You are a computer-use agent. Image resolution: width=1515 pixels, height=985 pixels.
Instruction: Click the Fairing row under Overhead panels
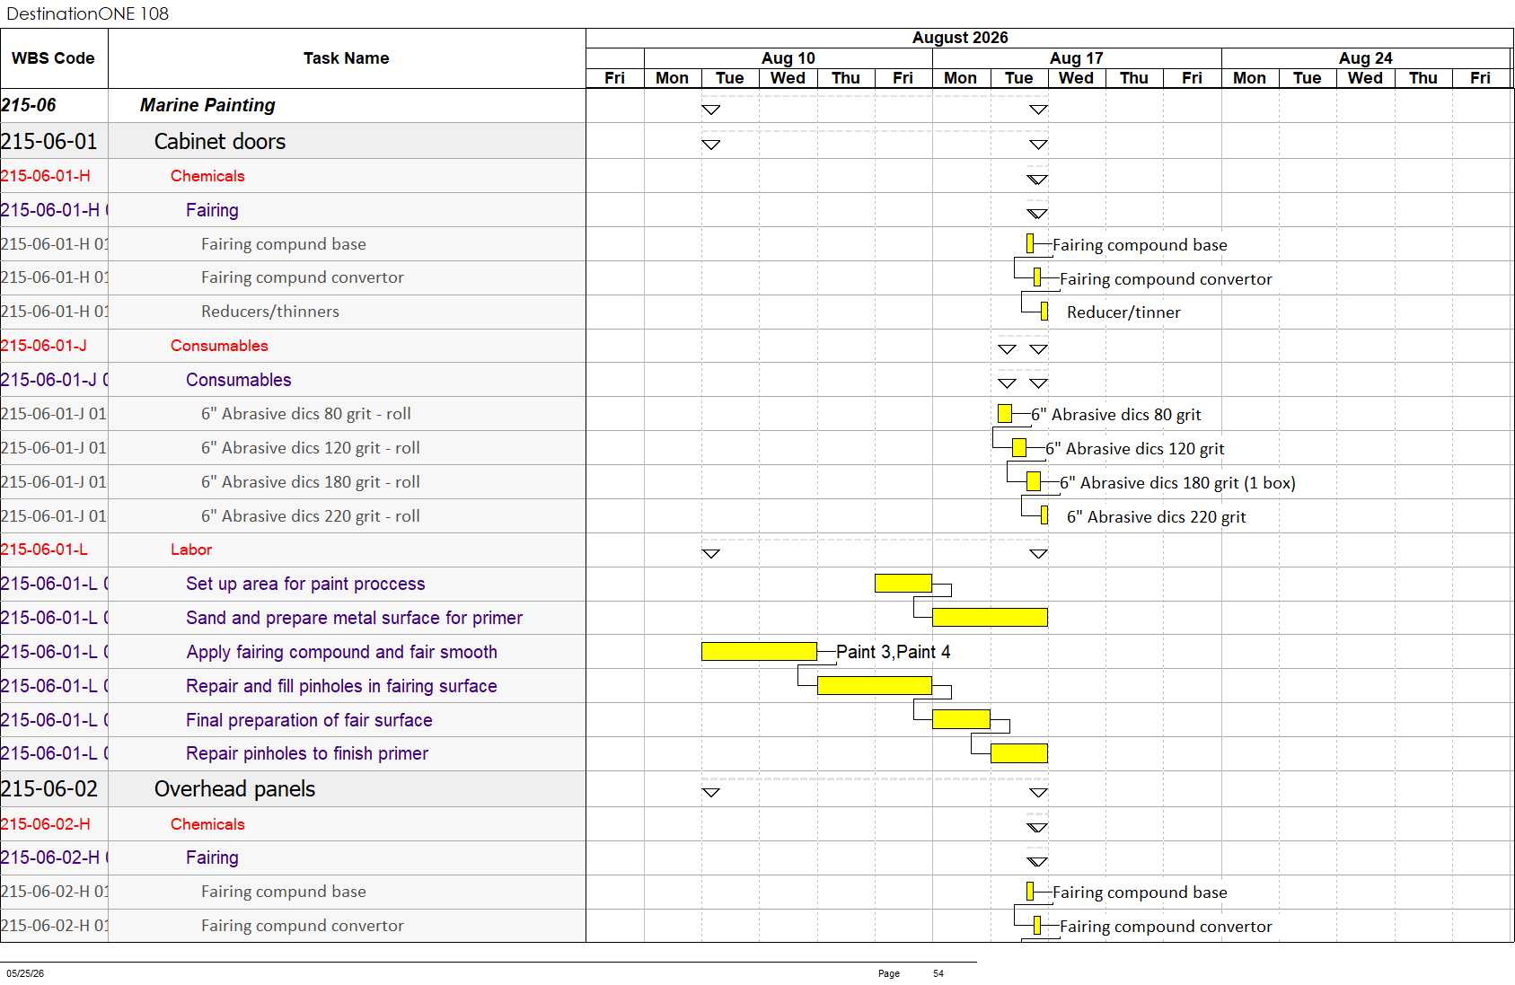coord(212,857)
